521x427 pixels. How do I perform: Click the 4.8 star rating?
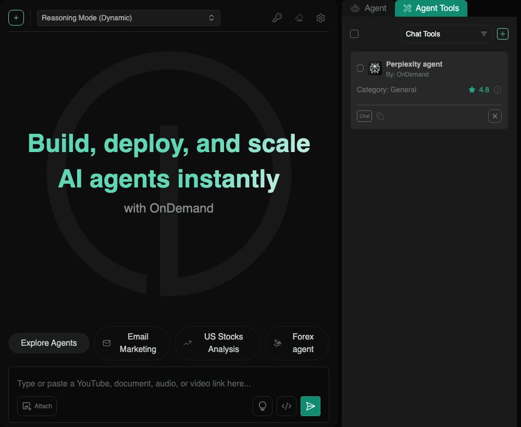pyautogui.click(x=479, y=90)
